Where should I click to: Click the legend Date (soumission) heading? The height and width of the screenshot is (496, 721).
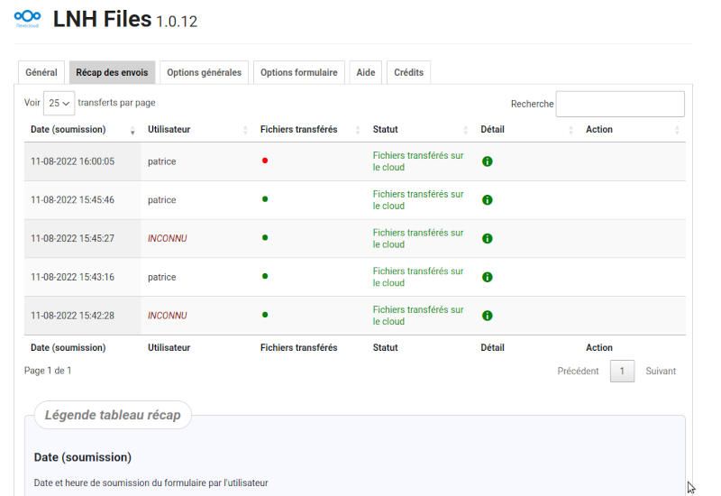point(83,457)
